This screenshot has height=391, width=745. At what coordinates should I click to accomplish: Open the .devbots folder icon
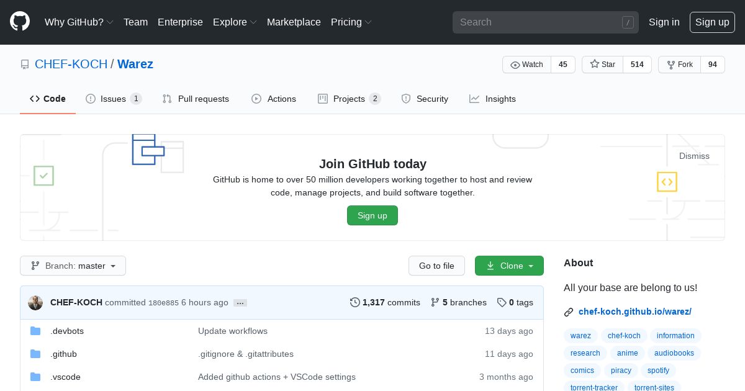point(35,331)
